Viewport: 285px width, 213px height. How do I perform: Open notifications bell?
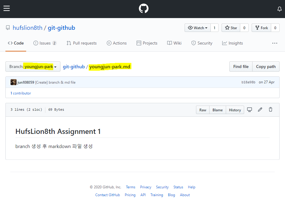280,9
